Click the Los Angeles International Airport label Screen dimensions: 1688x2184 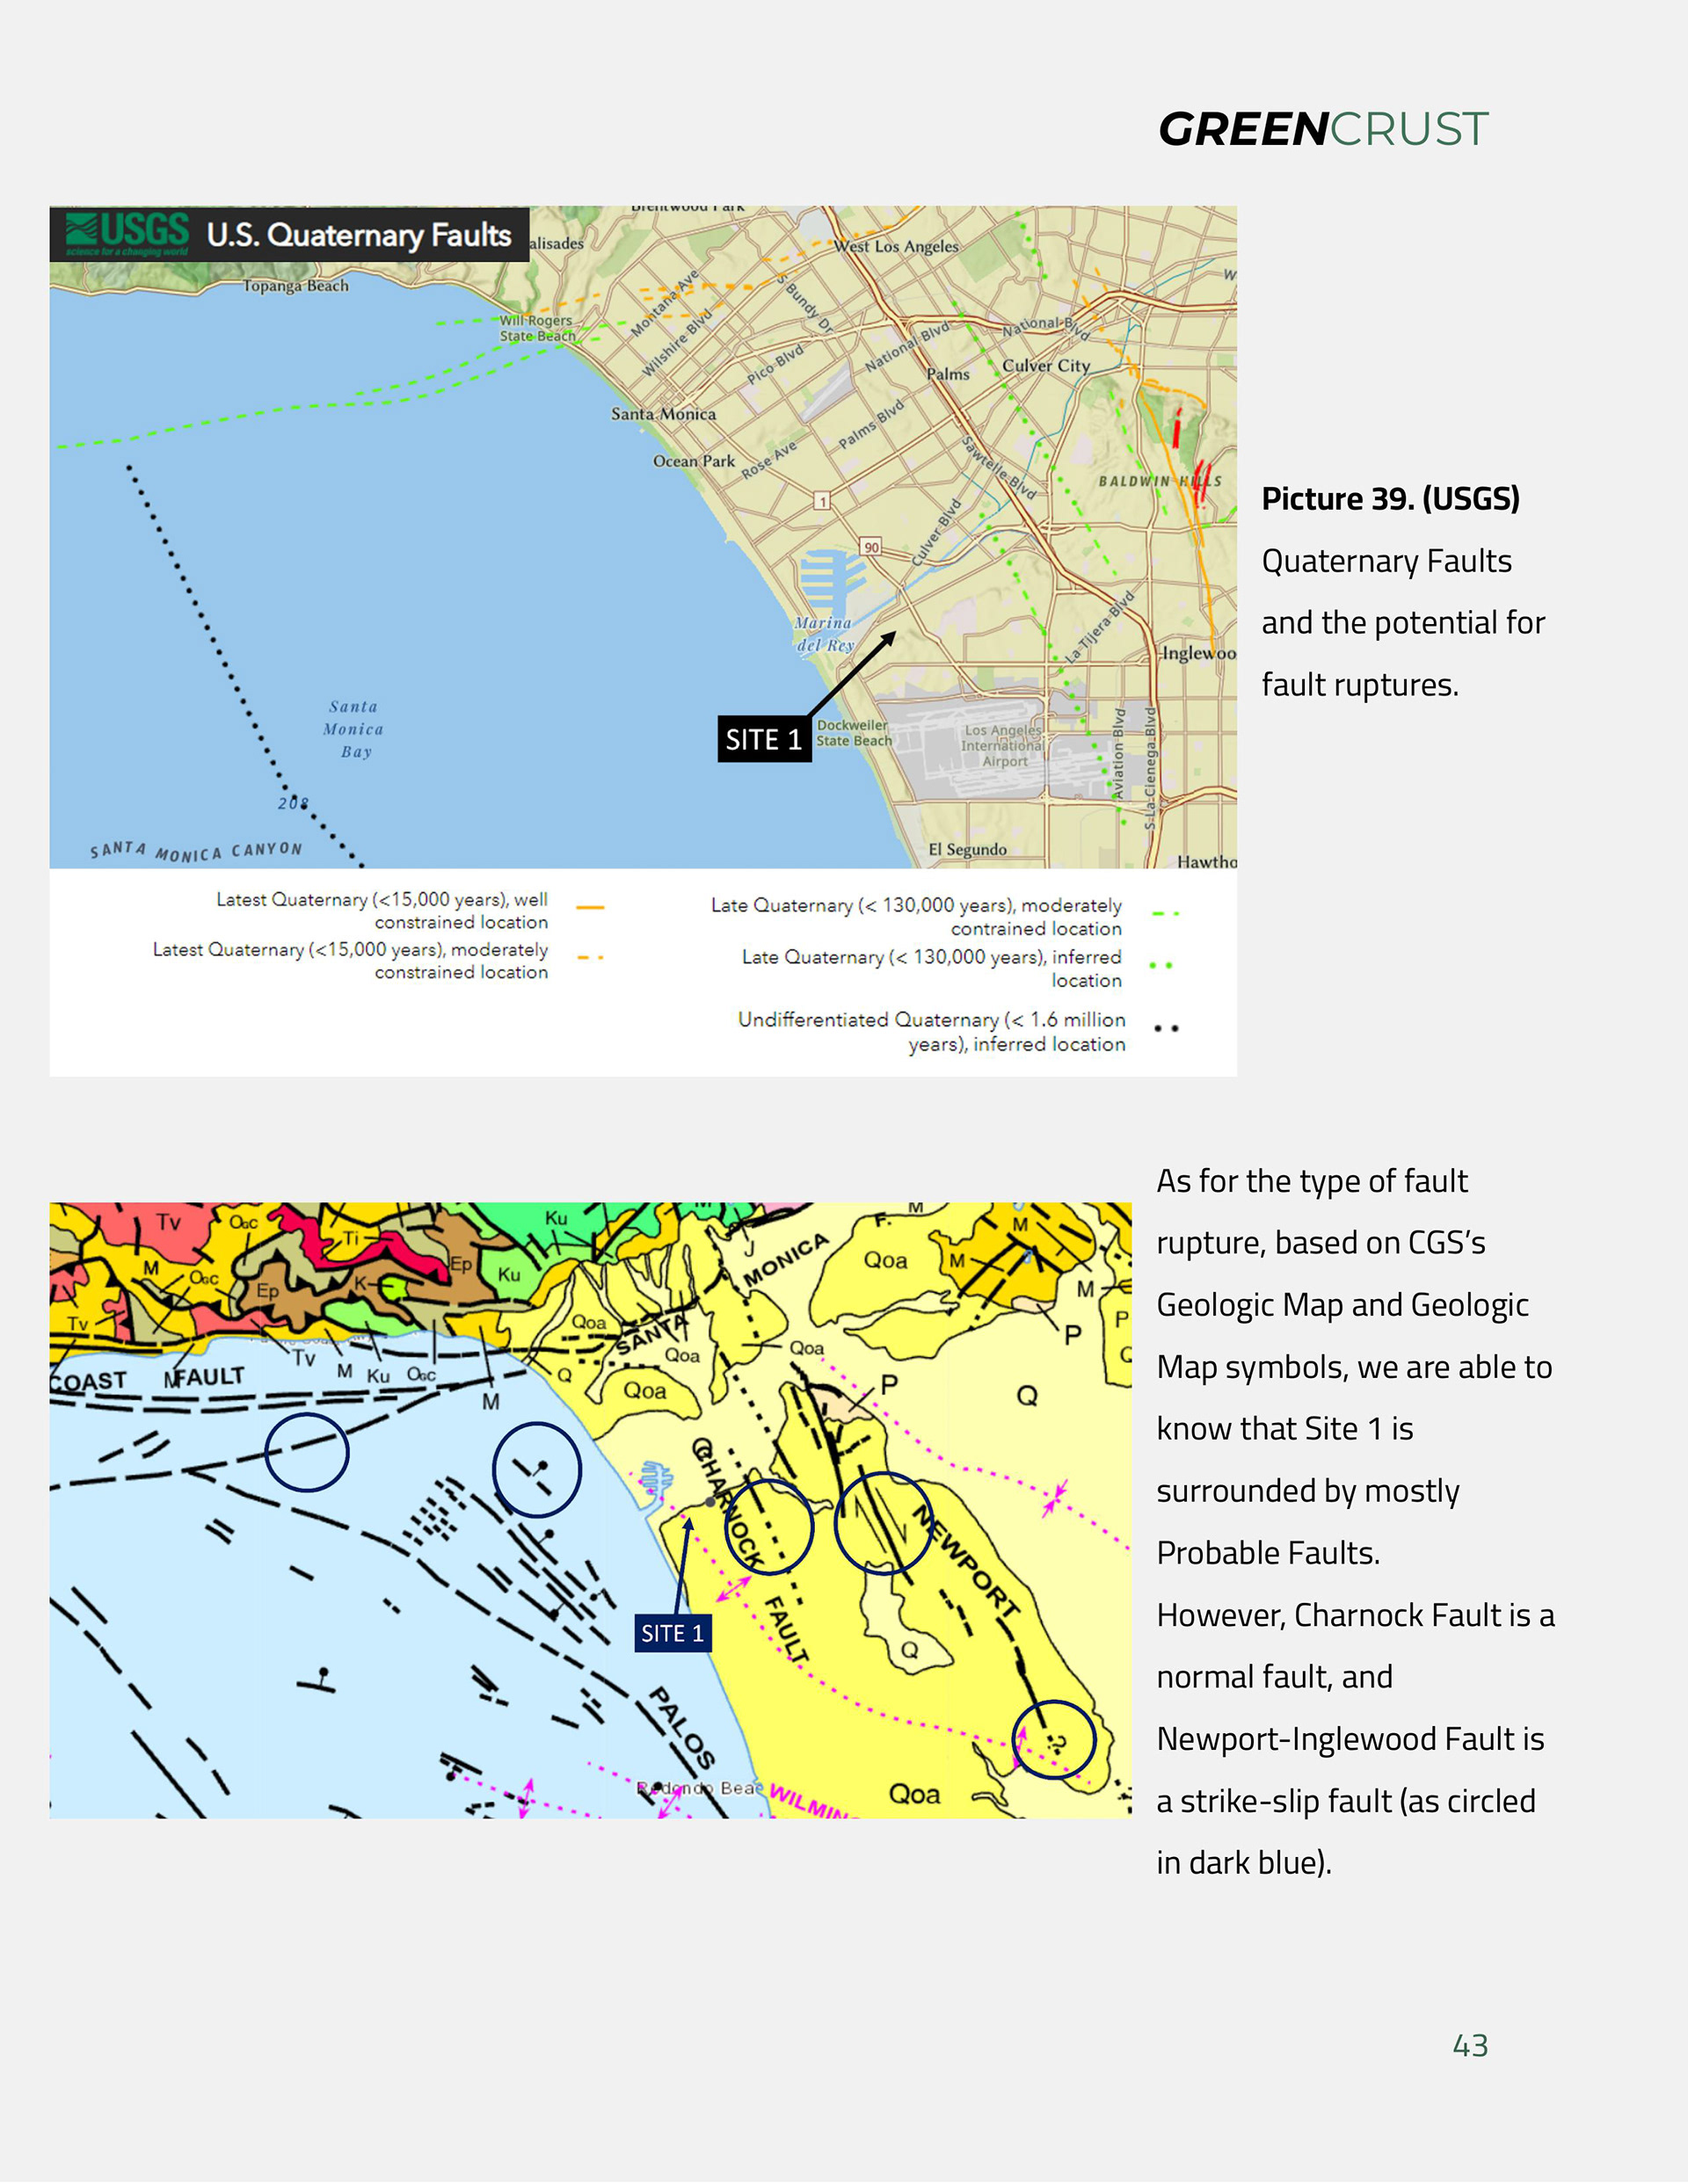tap(1002, 745)
